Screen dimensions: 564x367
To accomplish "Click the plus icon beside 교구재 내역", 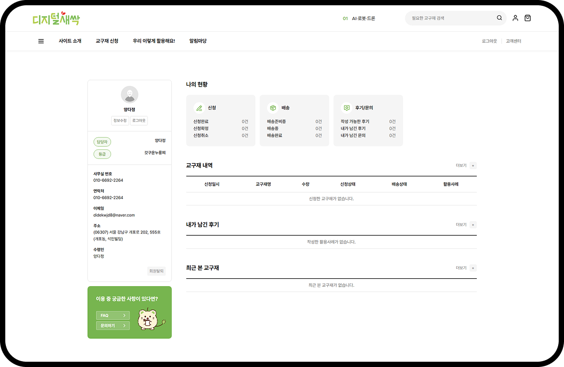I will 473,166.
